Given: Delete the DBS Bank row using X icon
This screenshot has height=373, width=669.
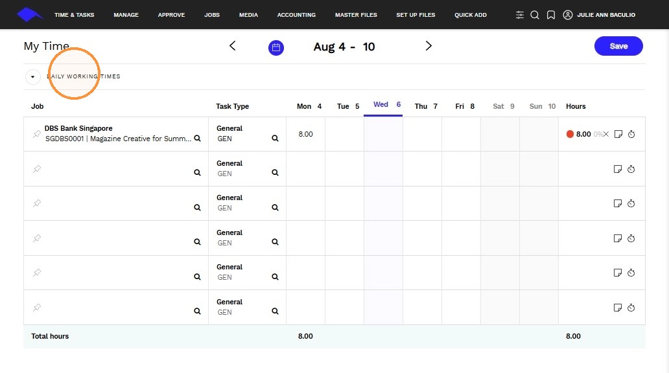Looking at the screenshot, I should point(606,134).
